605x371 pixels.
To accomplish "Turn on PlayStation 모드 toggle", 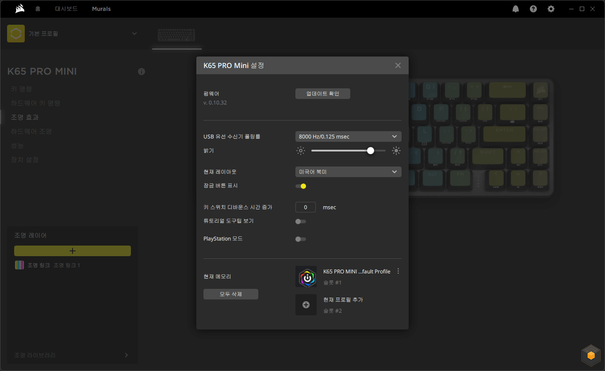I will [301, 239].
